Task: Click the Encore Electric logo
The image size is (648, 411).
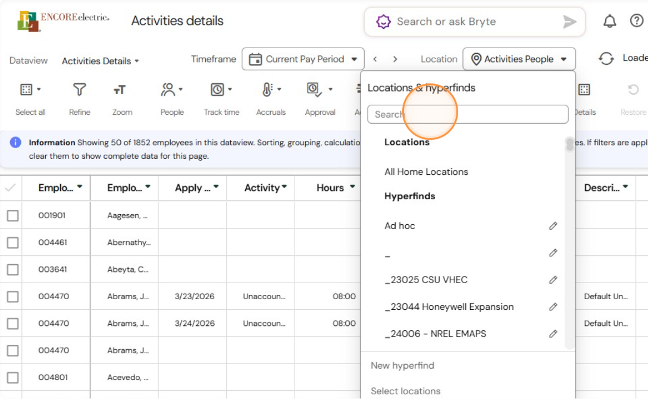Action: click(x=63, y=21)
